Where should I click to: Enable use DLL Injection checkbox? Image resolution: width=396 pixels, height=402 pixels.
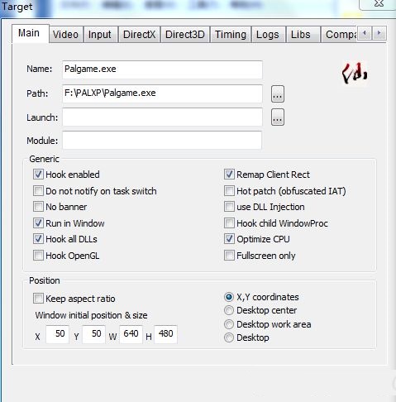(229, 207)
